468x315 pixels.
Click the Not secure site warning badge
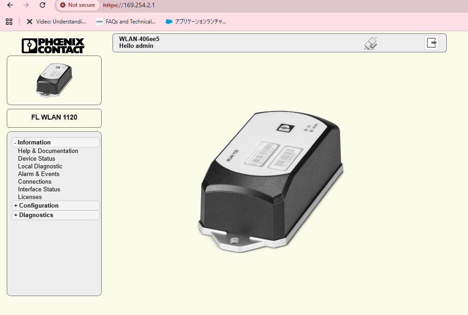tap(78, 5)
